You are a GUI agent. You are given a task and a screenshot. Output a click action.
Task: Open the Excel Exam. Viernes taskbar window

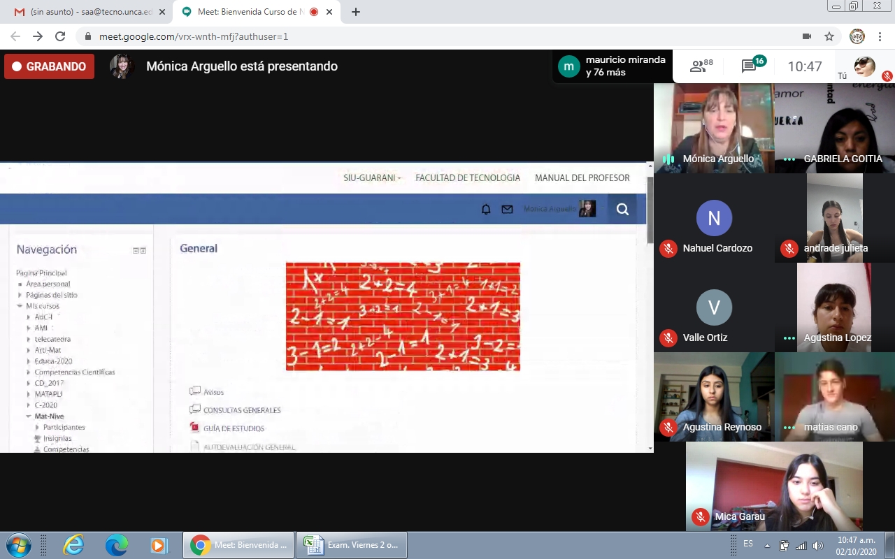click(x=351, y=544)
